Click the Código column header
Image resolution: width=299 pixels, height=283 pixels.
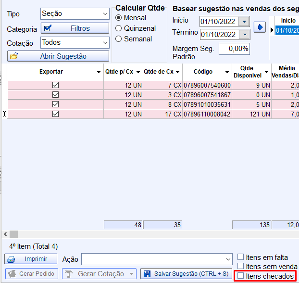(203, 72)
